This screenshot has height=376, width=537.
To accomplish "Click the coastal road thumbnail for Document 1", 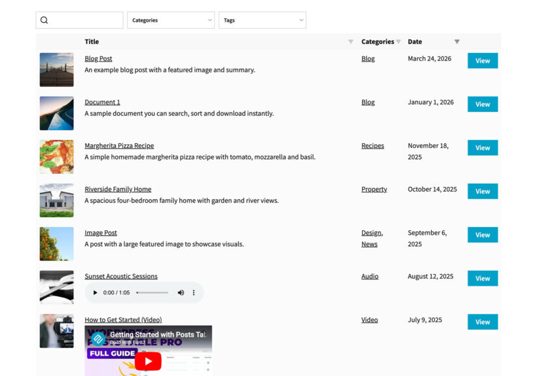I will [x=56, y=113].
